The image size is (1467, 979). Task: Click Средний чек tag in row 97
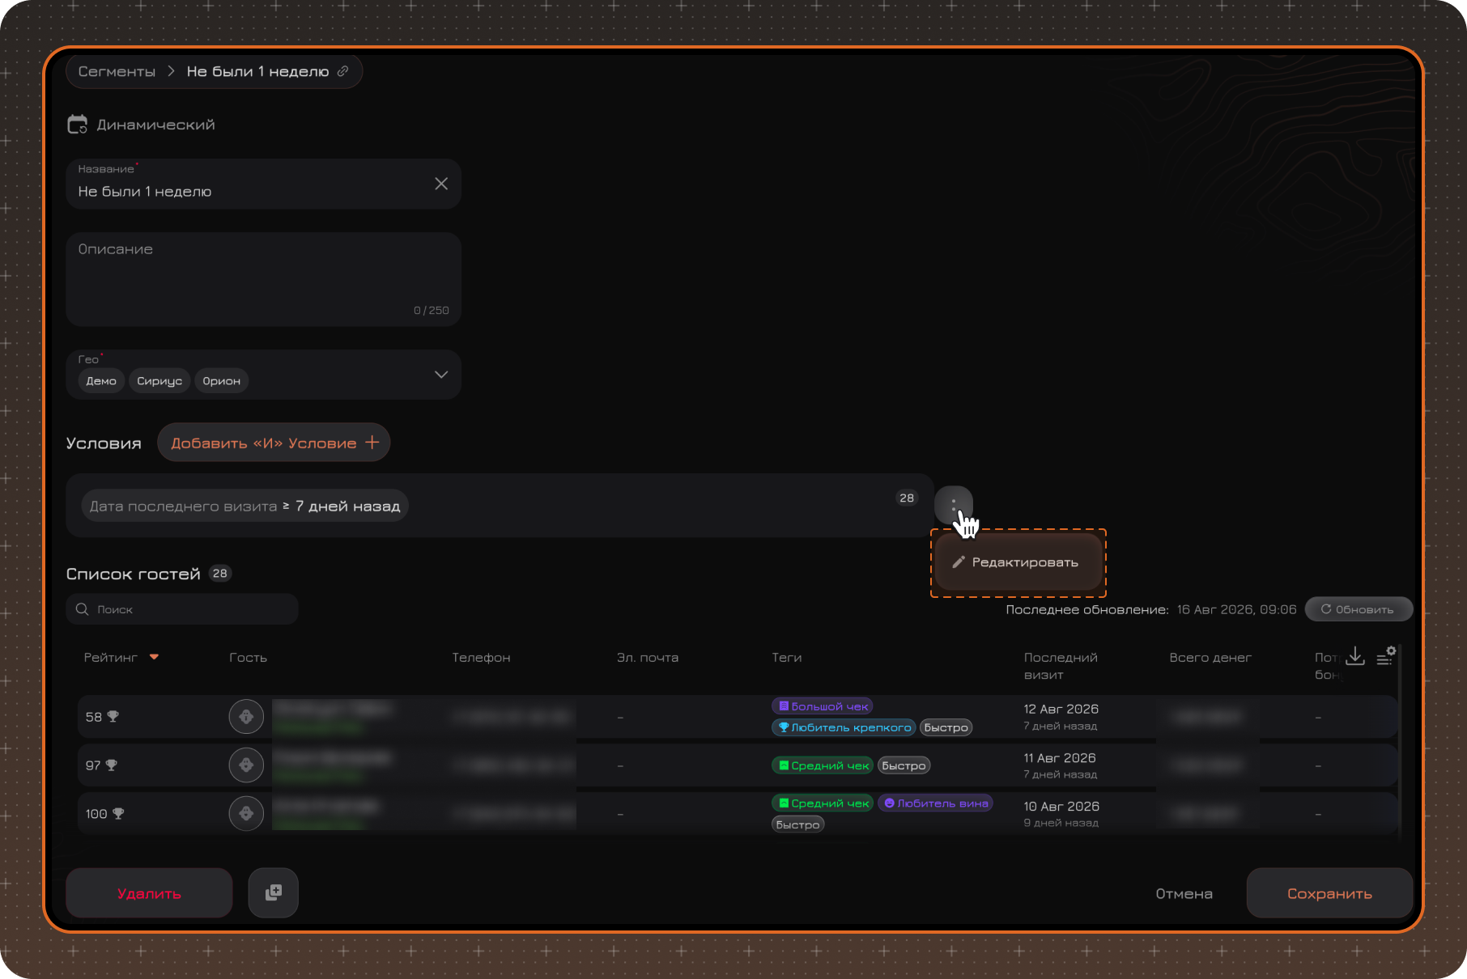[823, 765]
